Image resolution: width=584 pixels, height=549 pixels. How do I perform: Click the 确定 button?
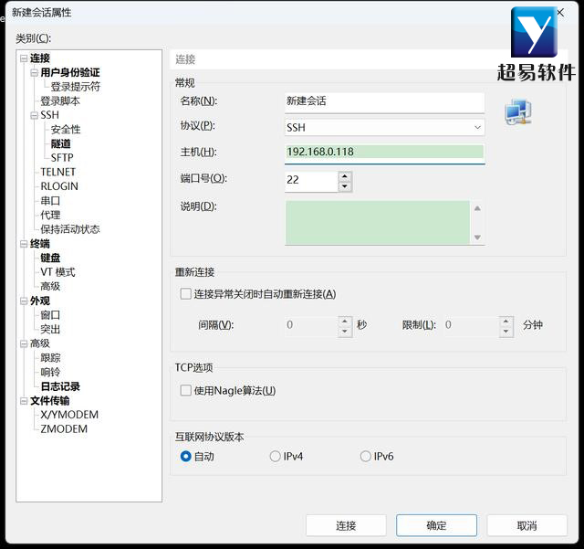click(x=436, y=525)
